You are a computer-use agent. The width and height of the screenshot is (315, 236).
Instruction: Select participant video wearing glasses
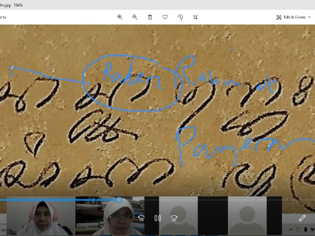pos(110,216)
